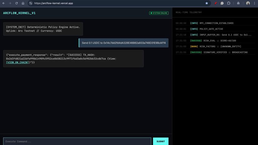Viewport: 258px width, 145px height.
Task: Click the Send 0.1 USDC user message
Action: click(x=124, y=43)
